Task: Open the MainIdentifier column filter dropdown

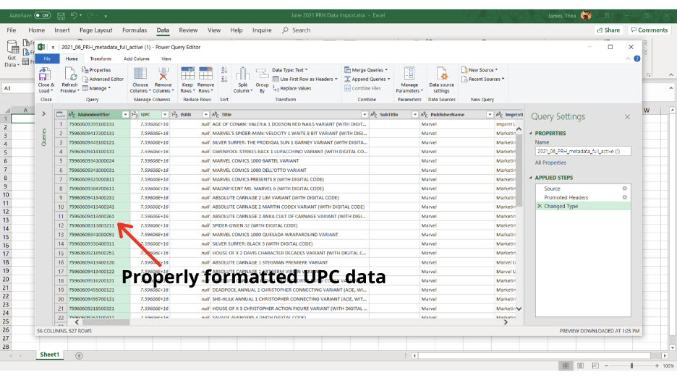Action: [125, 115]
